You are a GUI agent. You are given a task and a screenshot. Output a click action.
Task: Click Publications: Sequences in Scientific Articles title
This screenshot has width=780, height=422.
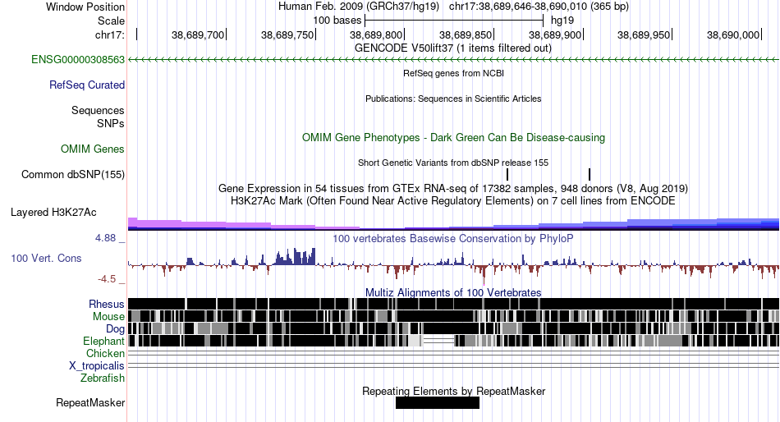click(453, 99)
